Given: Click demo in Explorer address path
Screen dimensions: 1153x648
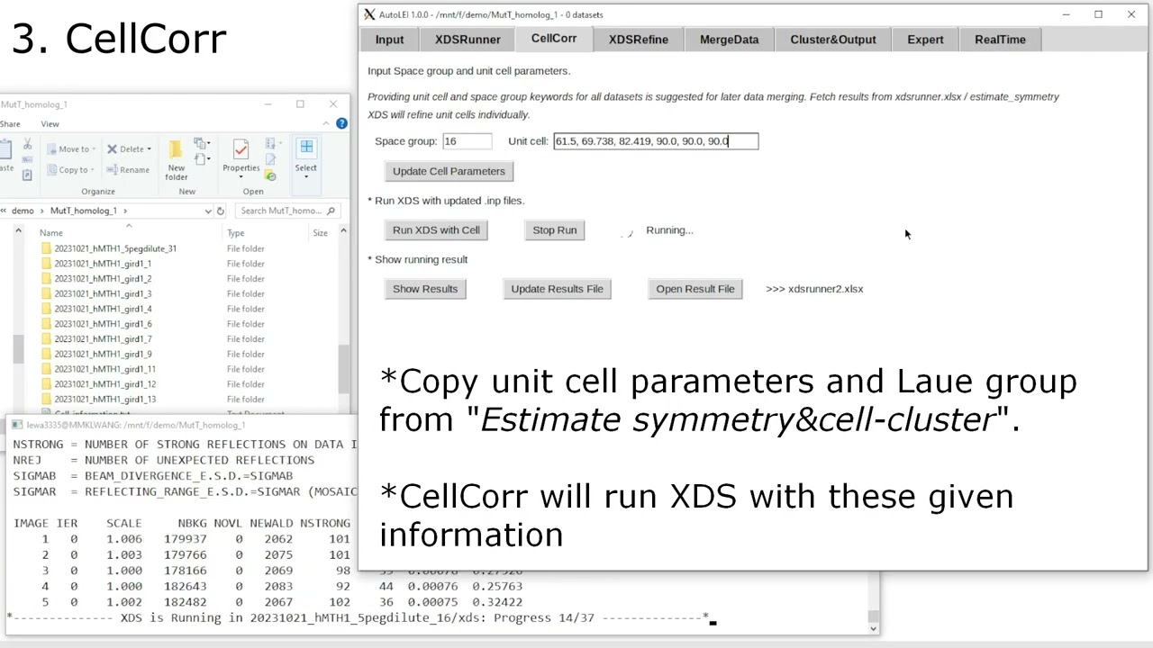Looking at the screenshot, I should pos(23,211).
